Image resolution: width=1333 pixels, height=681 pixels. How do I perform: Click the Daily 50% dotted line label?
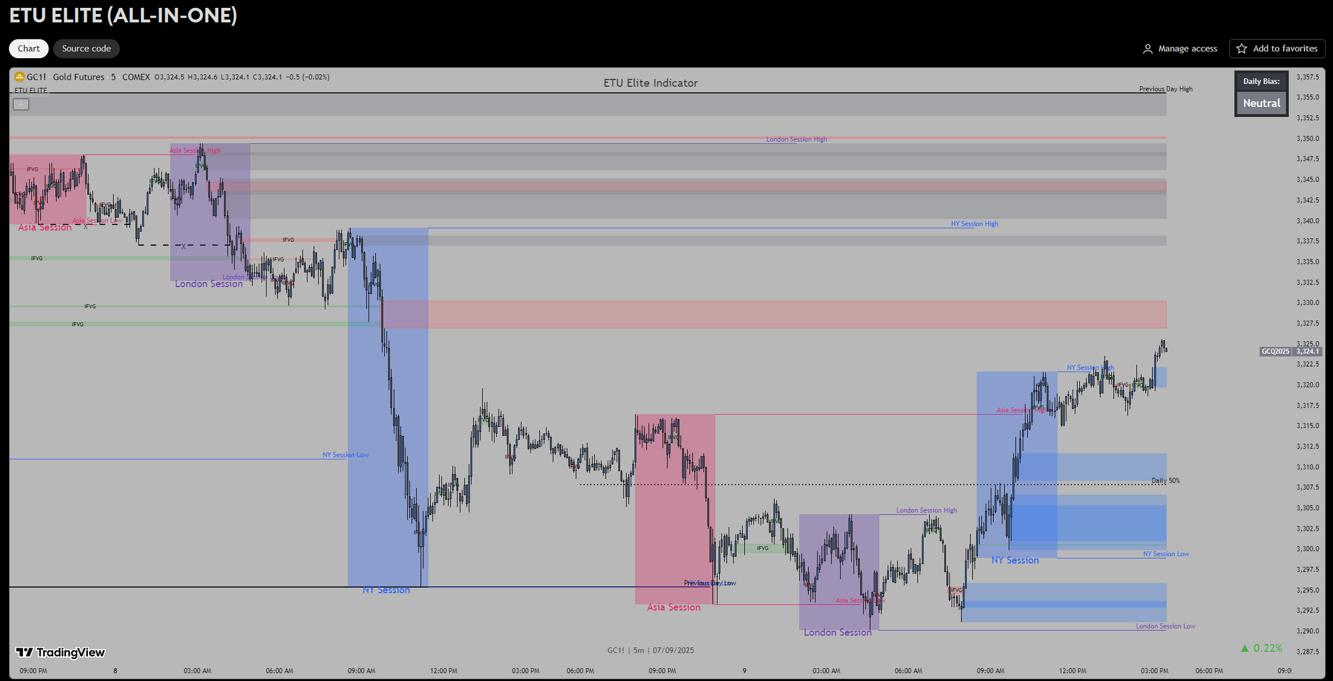(1166, 480)
